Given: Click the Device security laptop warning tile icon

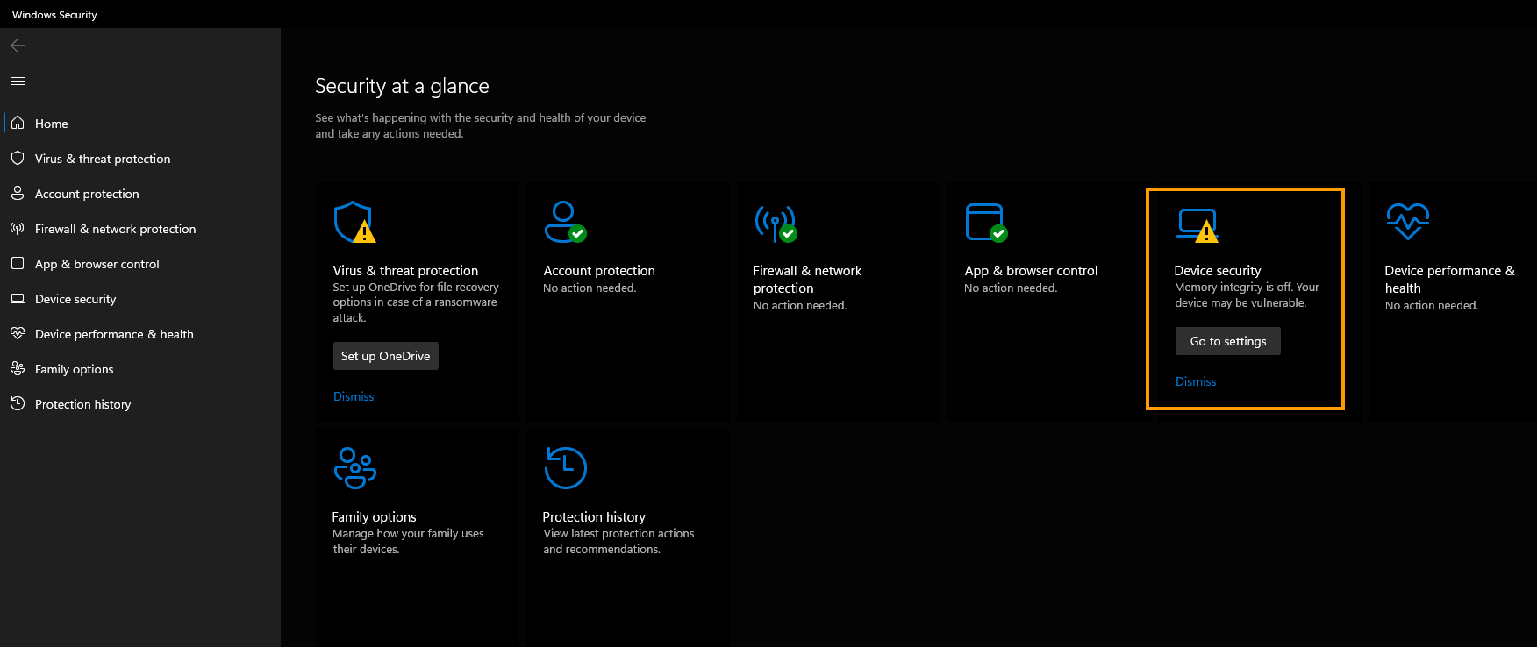Looking at the screenshot, I should pyautogui.click(x=1197, y=225).
